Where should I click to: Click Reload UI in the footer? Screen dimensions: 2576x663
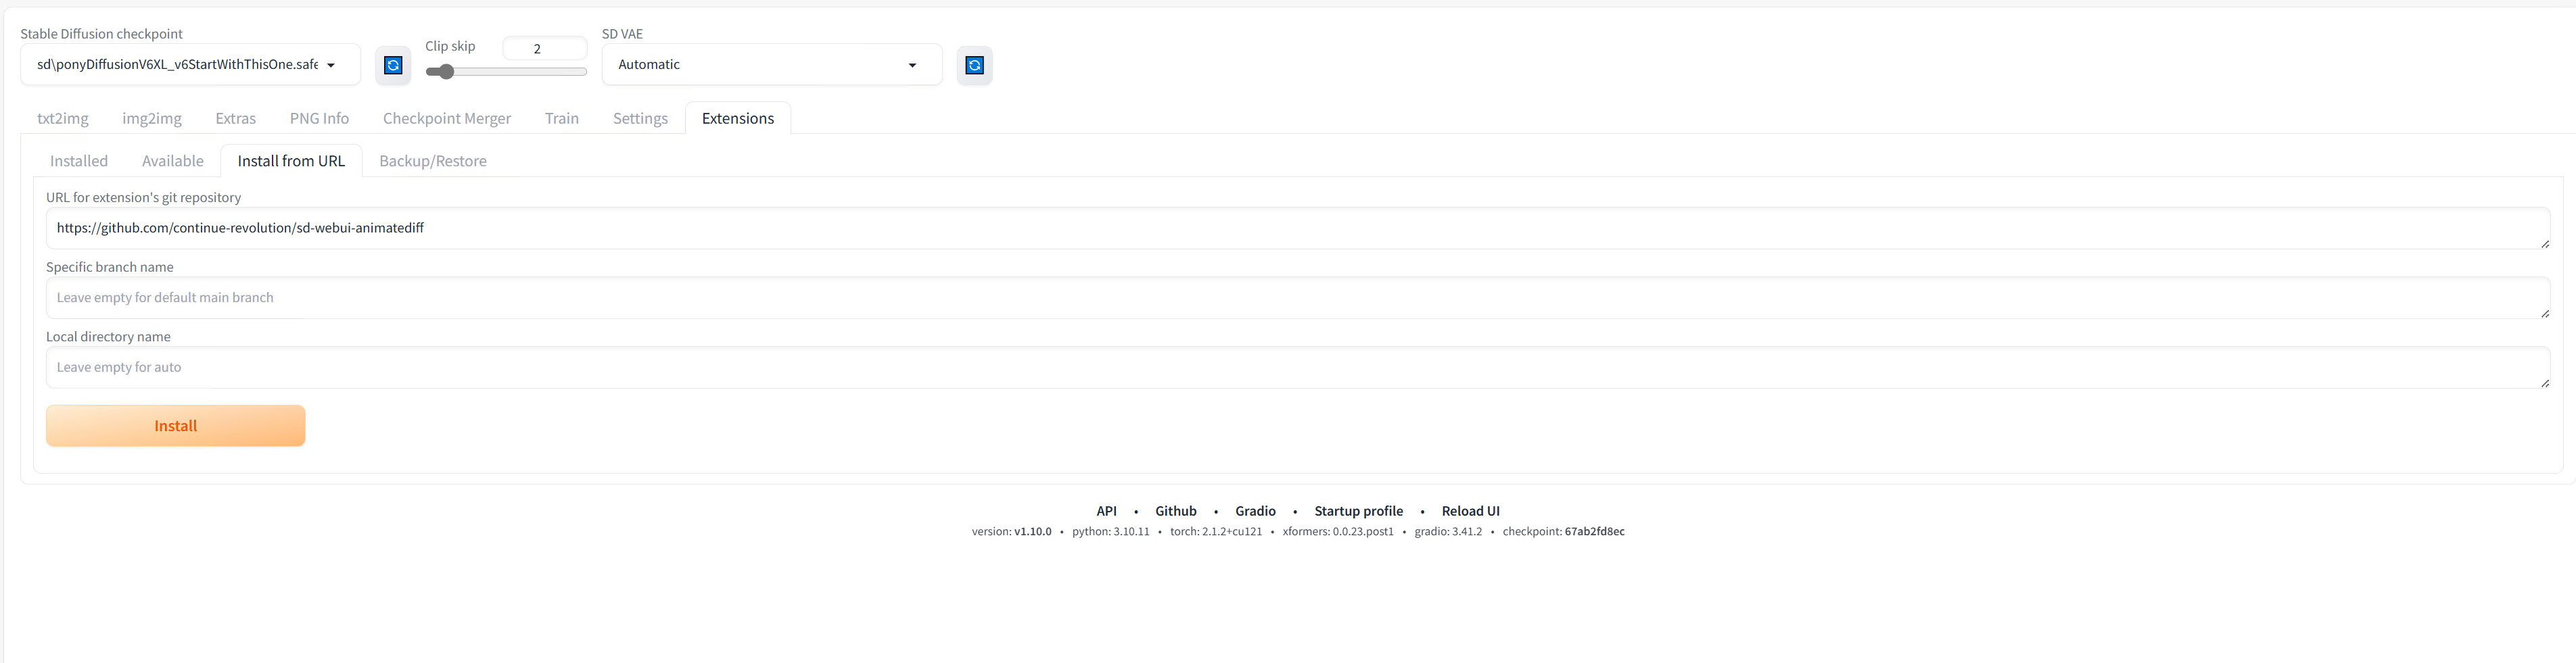[1471, 511]
